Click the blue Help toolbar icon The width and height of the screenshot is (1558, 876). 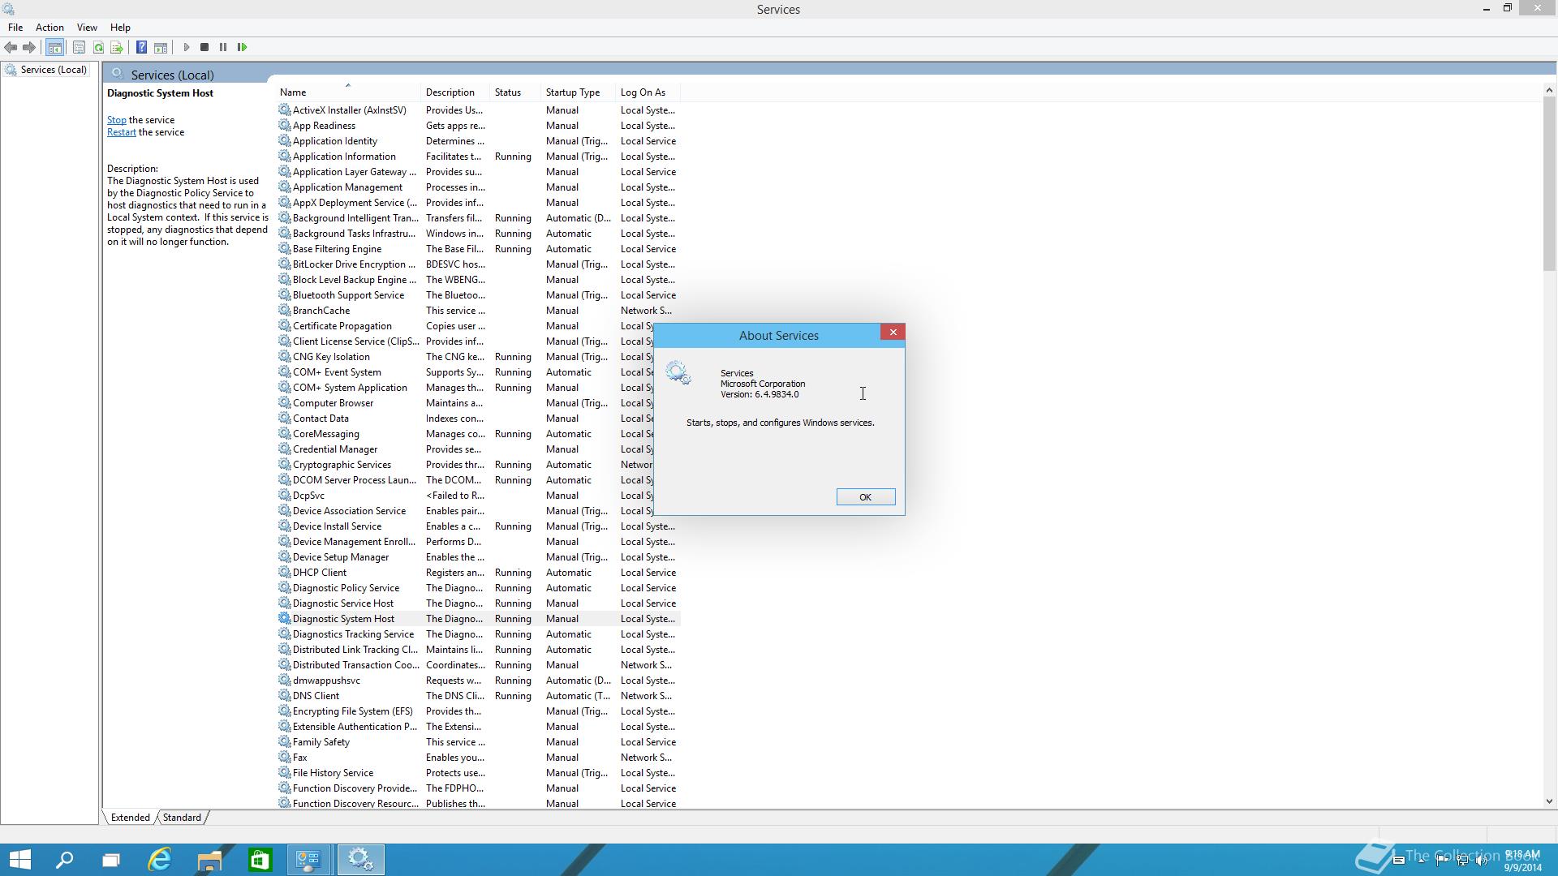[x=141, y=47]
